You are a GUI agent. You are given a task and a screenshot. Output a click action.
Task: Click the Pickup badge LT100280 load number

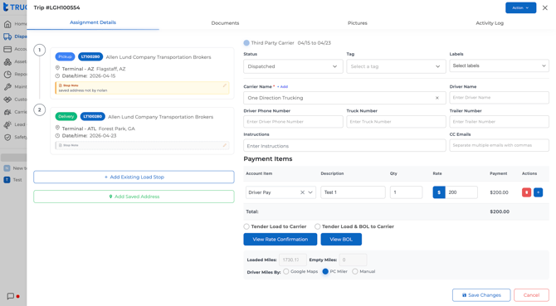pyautogui.click(x=90, y=56)
